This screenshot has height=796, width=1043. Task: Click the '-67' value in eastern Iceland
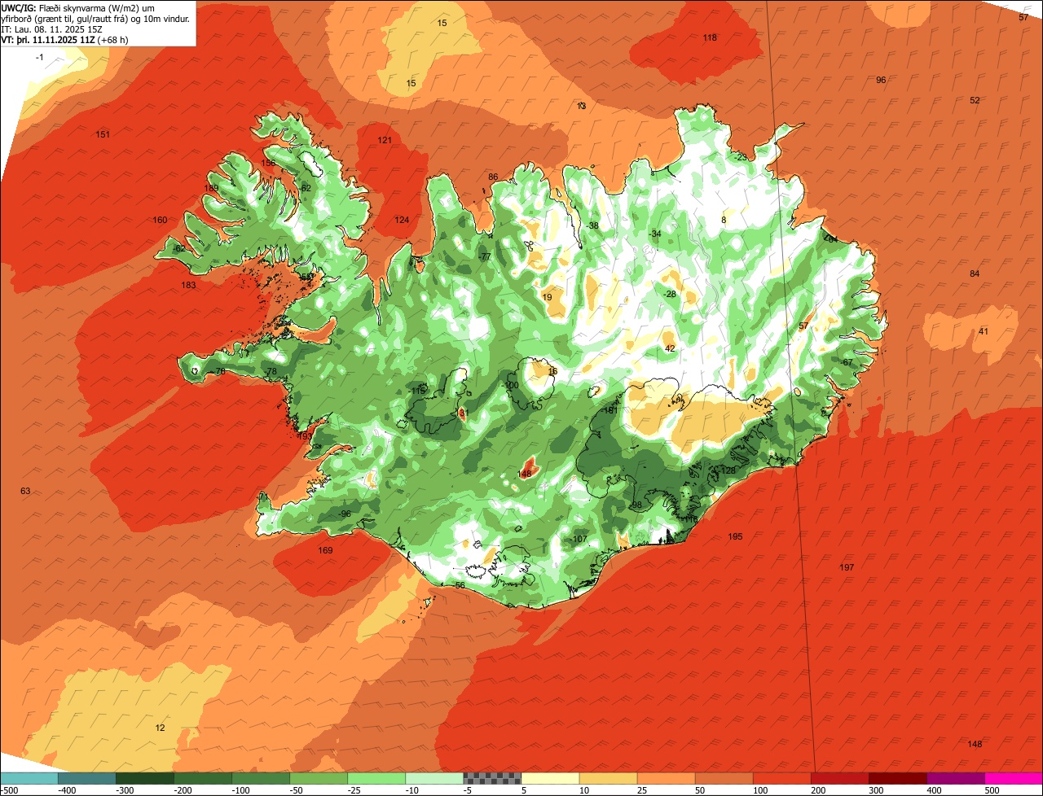tap(847, 363)
